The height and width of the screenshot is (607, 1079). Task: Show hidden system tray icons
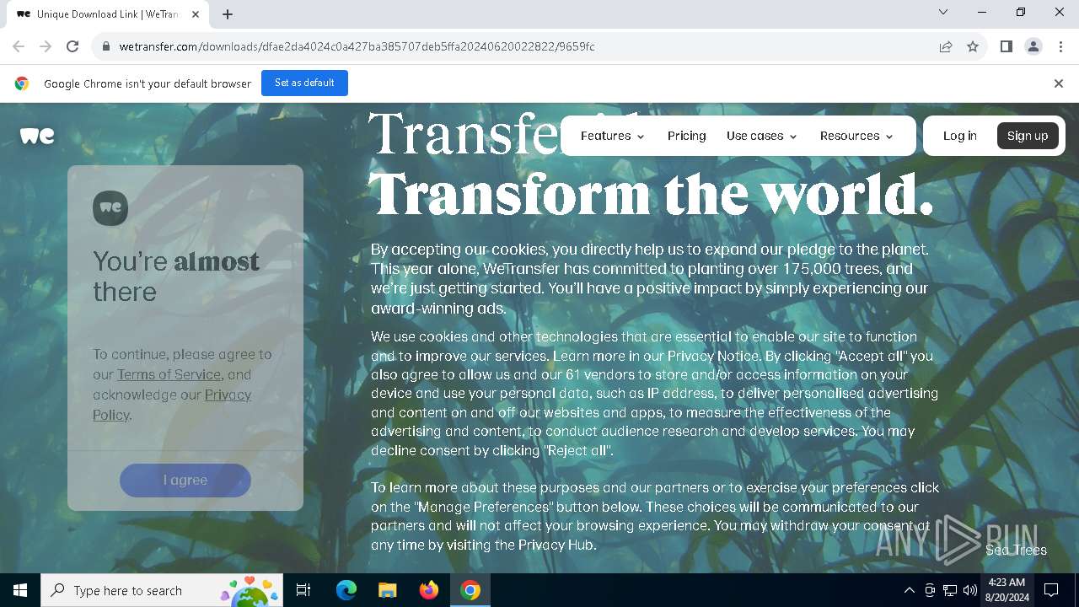[909, 590]
